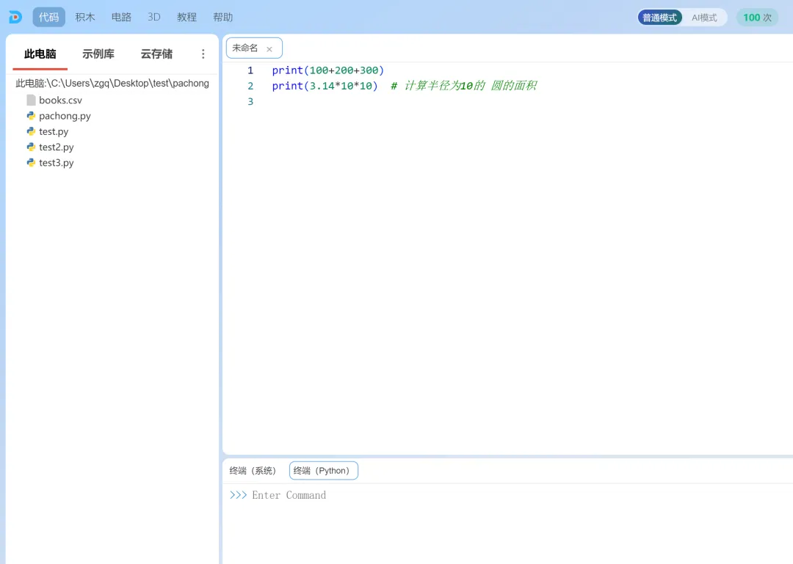
Task: Click the path 此电脑:\C:\Users\zgq\Desktop\test\pachong
Action: [x=112, y=84]
